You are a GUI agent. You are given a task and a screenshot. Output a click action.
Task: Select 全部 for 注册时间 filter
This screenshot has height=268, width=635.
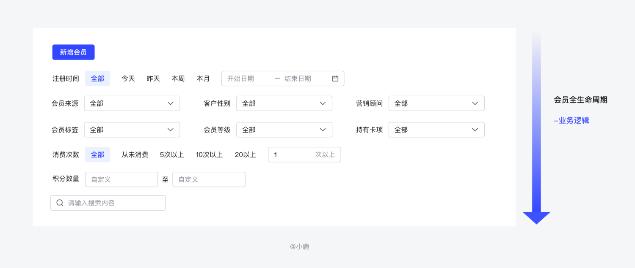[x=97, y=79]
